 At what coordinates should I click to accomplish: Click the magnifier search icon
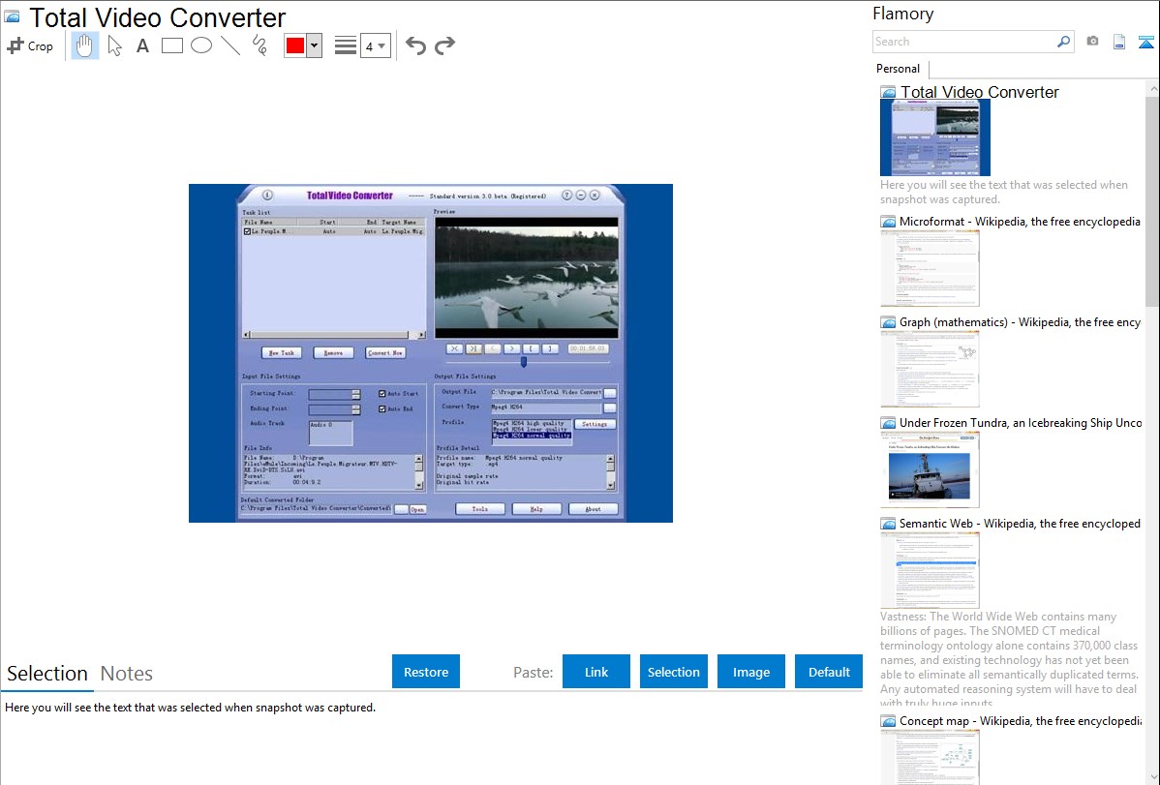click(x=1063, y=42)
